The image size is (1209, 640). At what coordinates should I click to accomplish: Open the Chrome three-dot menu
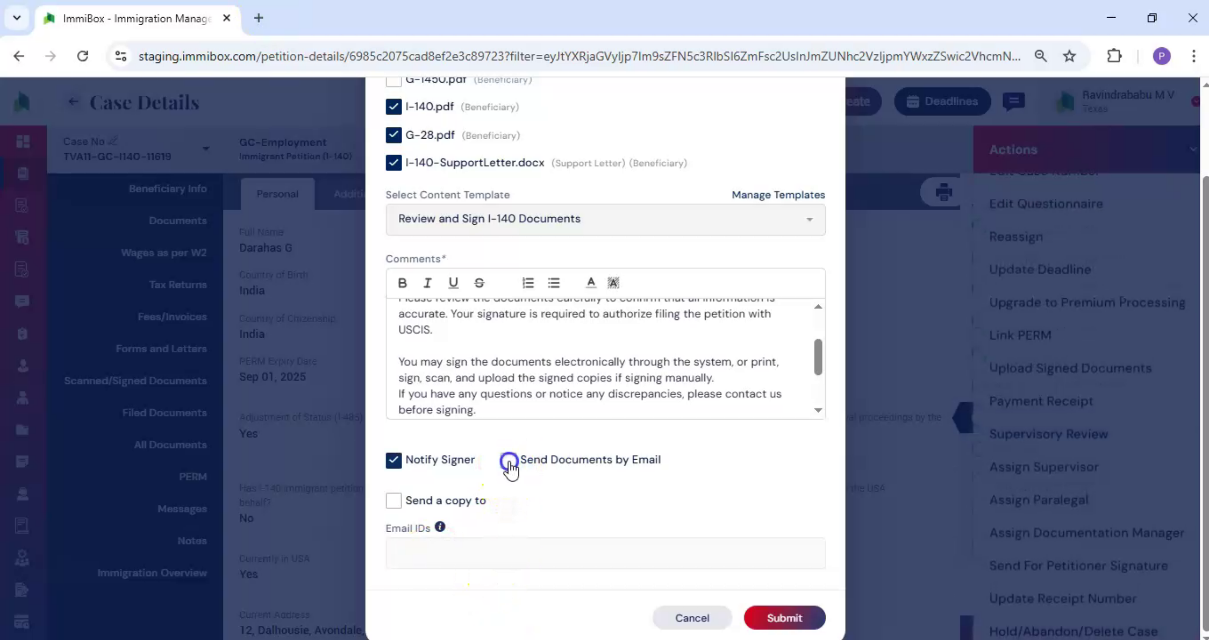(1193, 56)
